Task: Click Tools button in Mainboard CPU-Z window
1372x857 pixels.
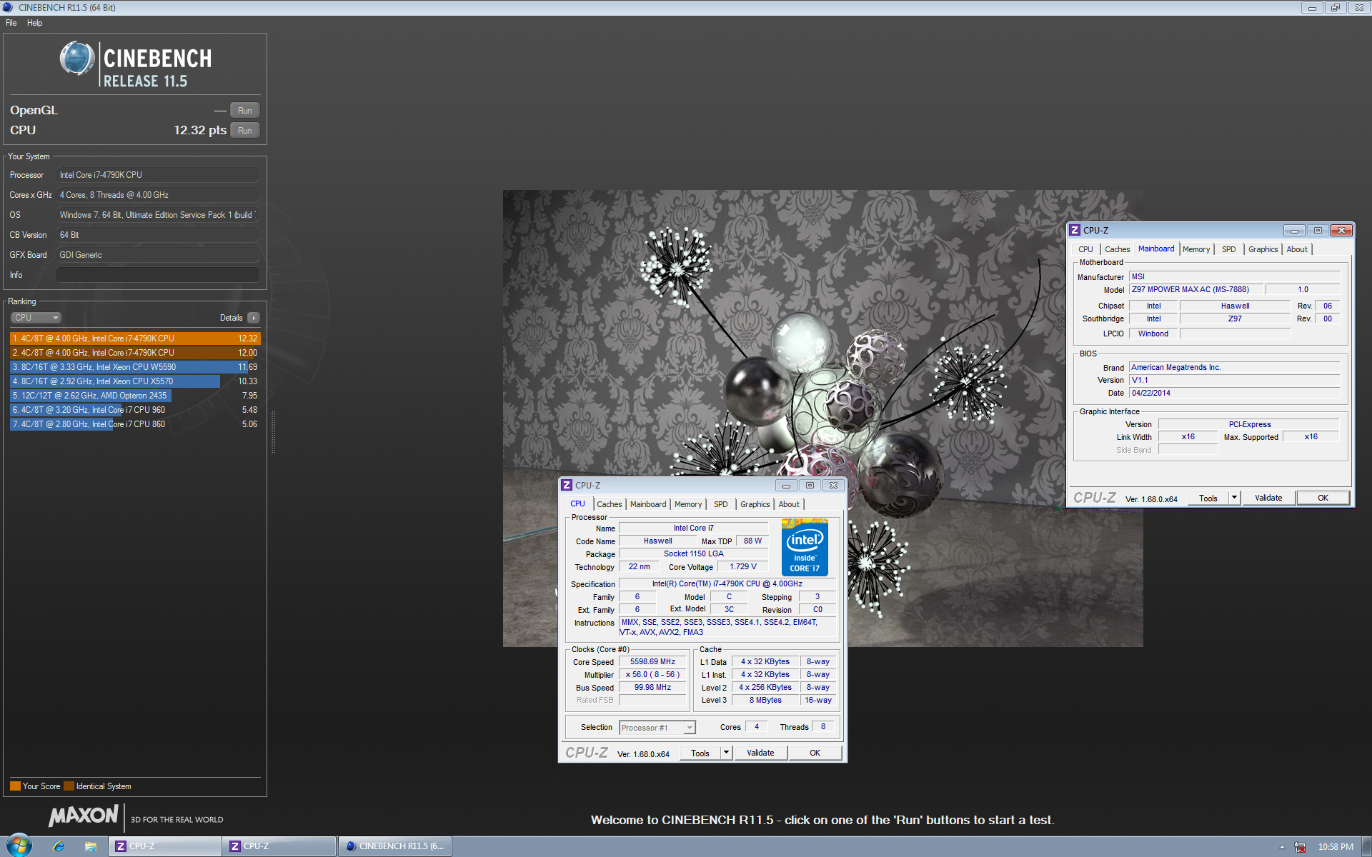Action: (x=1208, y=498)
